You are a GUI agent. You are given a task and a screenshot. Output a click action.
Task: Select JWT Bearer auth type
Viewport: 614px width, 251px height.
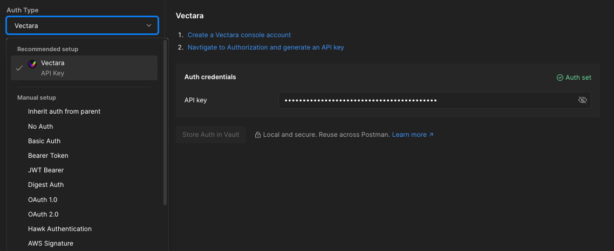(46, 170)
